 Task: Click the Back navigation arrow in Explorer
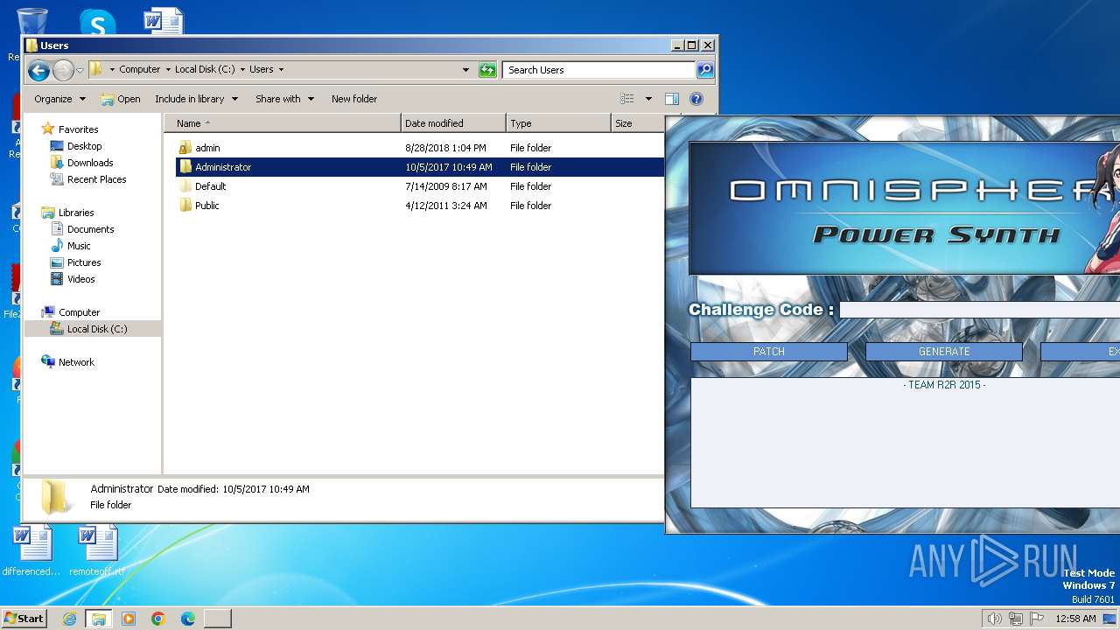pos(38,70)
